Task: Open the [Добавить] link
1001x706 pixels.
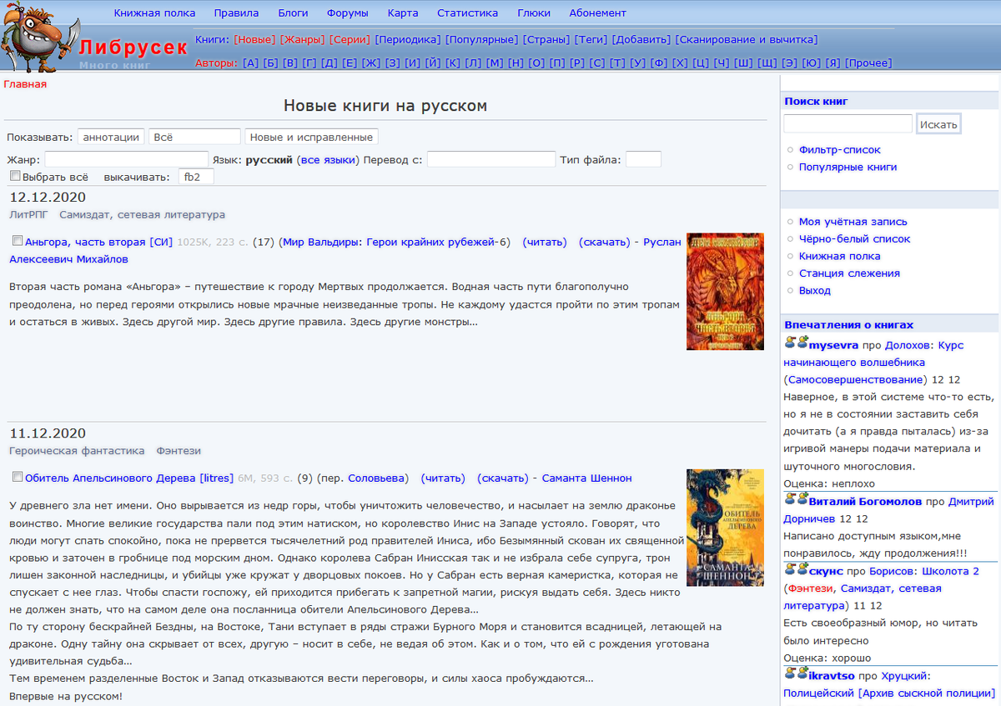Action: (641, 39)
